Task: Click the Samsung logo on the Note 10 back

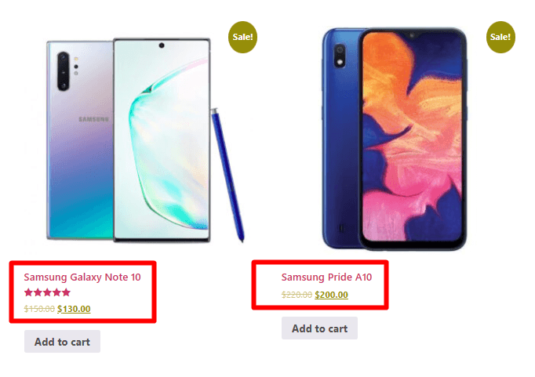Action: 93,119
